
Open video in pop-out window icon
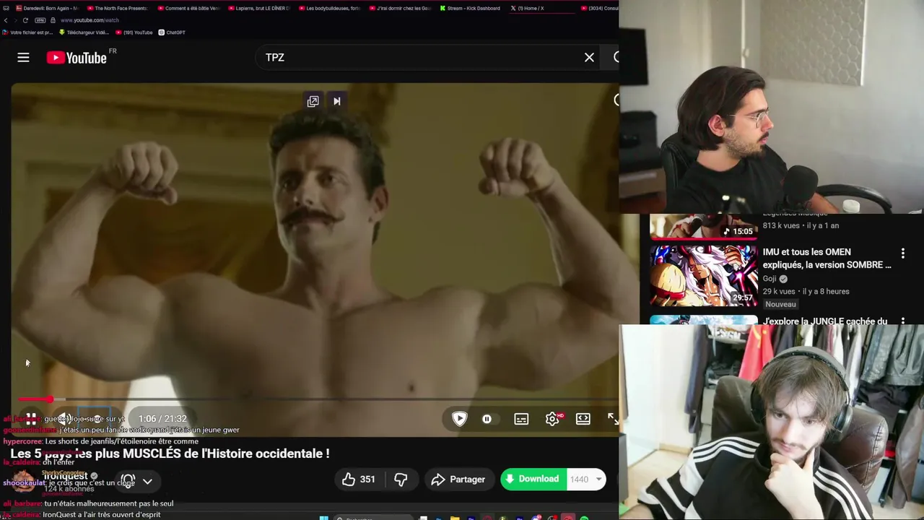[x=313, y=101]
